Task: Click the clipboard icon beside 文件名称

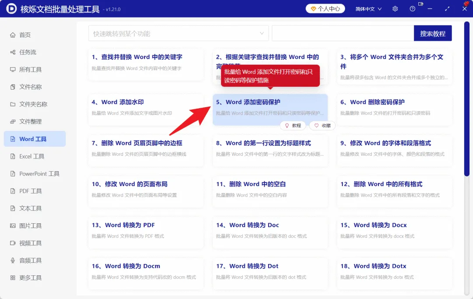Action: (13, 87)
